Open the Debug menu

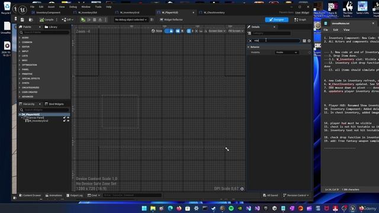coord(73,7)
